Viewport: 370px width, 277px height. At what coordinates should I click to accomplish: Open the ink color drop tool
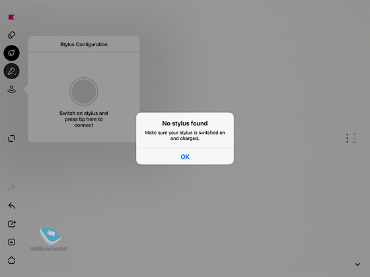point(12,53)
